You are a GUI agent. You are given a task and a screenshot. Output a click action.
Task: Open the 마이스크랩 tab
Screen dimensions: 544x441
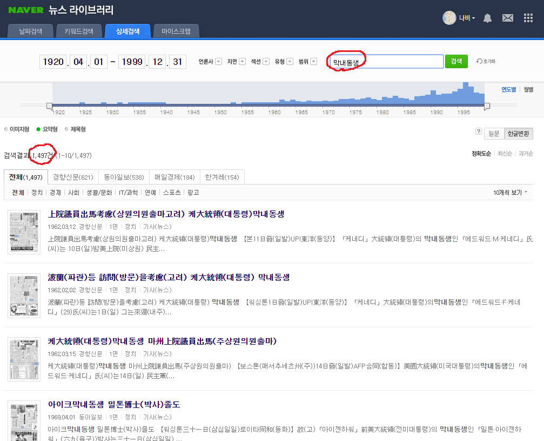coord(176,31)
